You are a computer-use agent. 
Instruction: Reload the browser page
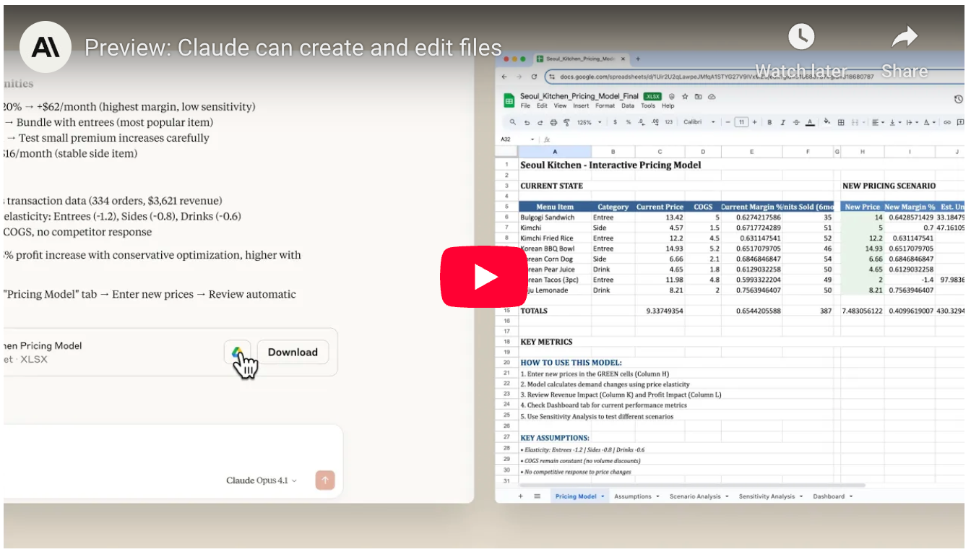pos(534,77)
